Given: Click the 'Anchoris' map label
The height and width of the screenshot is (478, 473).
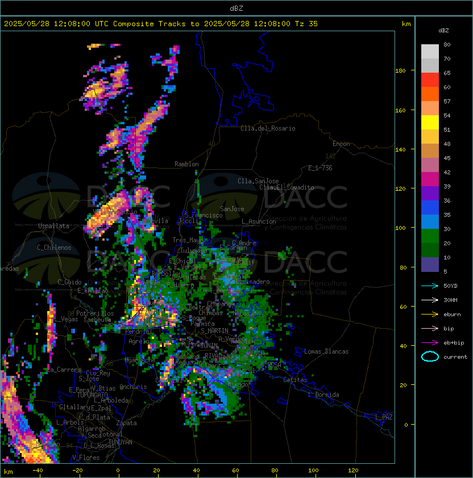Looking at the screenshot, I should coord(133,387).
